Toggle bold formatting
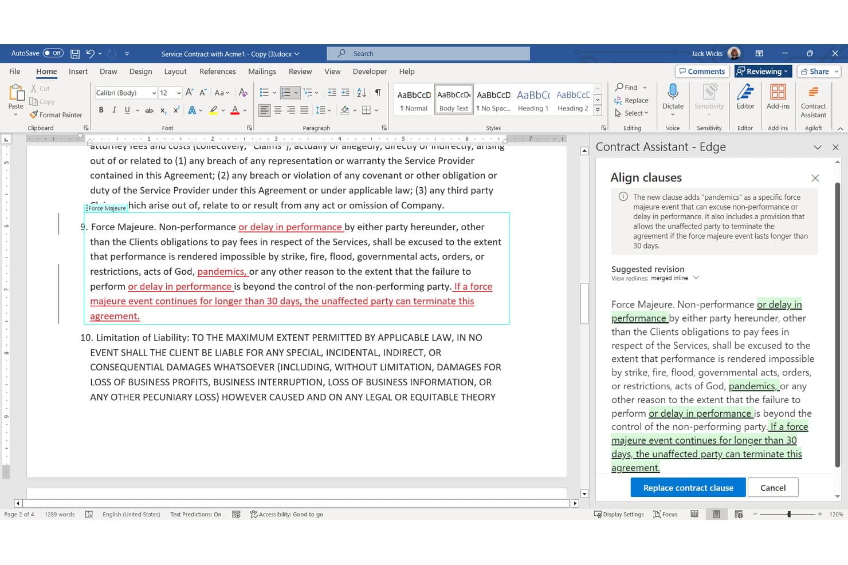This screenshot has width=848, height=565. click(x=101, y=110)
